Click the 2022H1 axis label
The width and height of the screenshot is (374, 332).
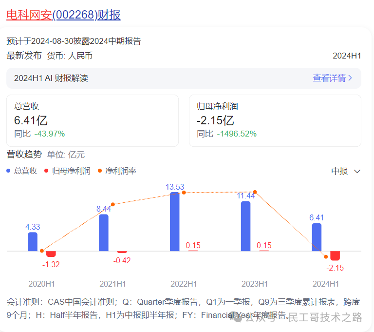click(x=184, y=284)
